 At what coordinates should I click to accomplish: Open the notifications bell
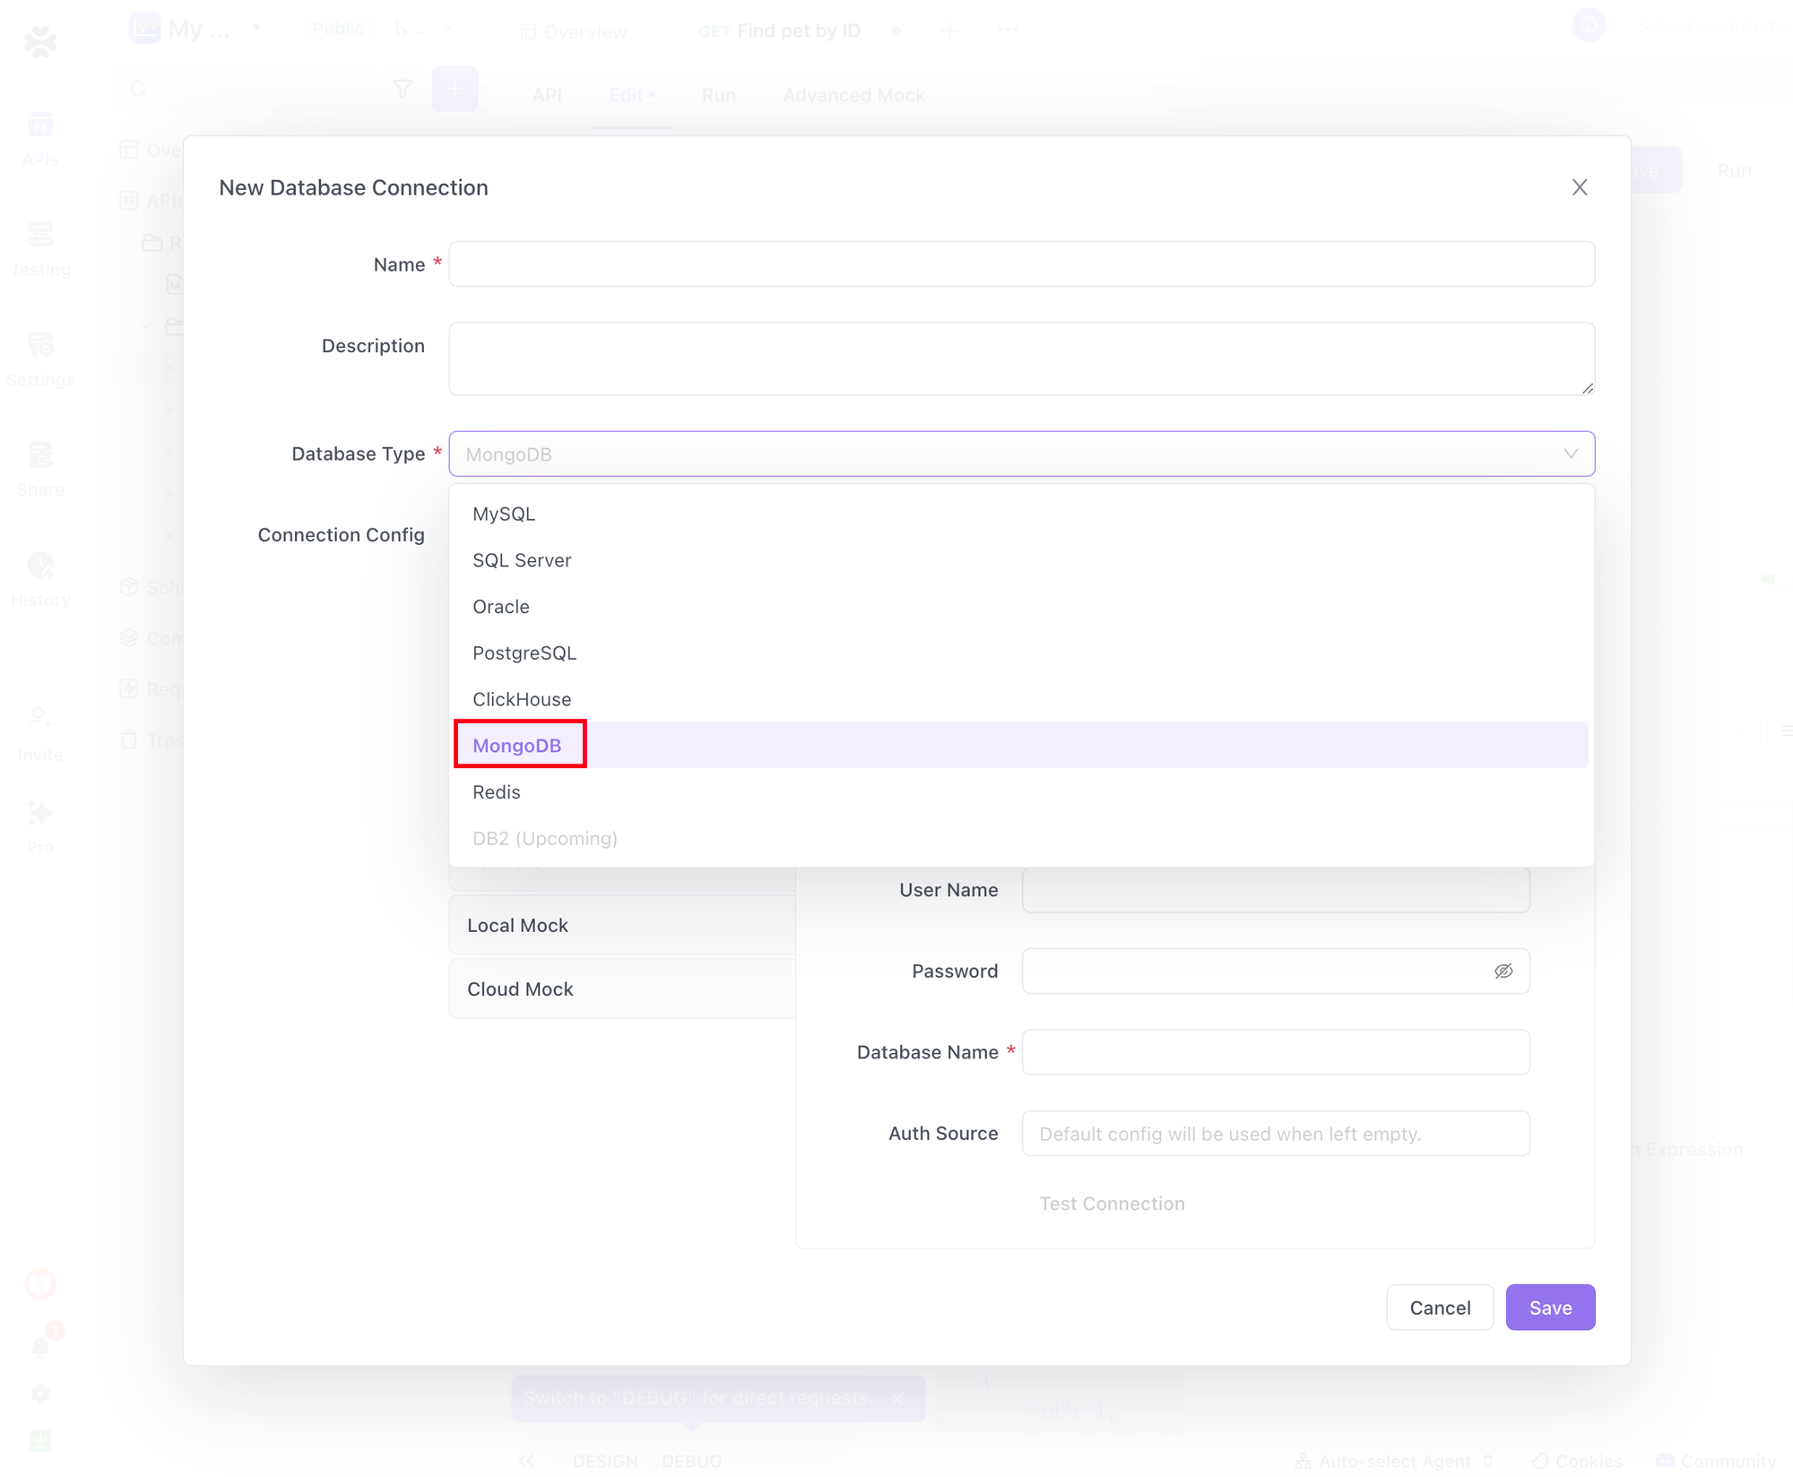coord(40,1346)
